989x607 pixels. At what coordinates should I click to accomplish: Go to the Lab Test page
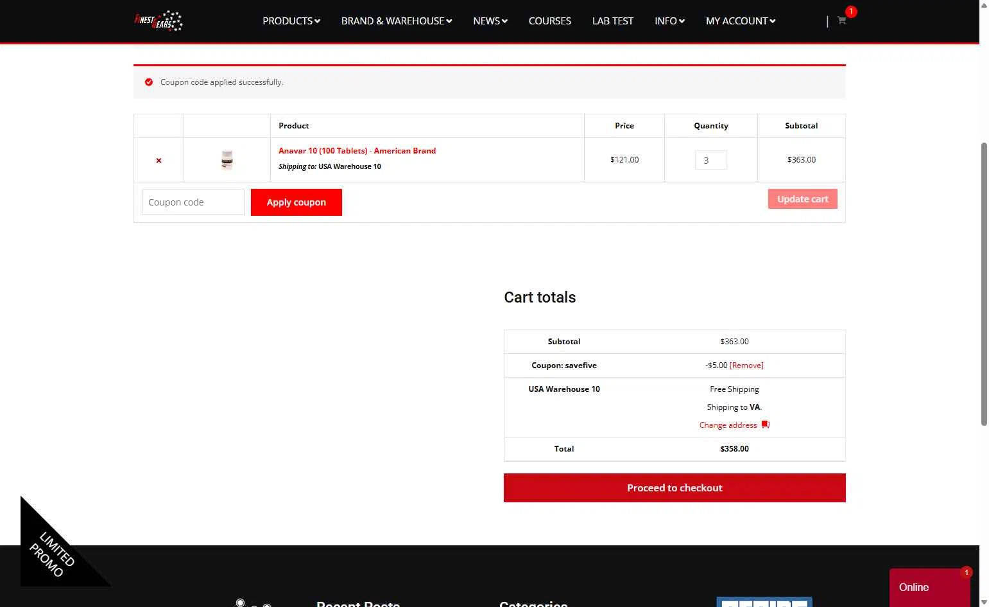(612, 21)
